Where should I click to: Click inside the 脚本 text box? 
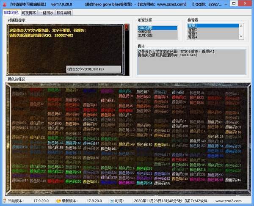[x=191, y=63]
